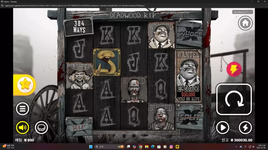This screenshot has height=150, width=268.
Task: Open Task View on taskbar
Action: pos(128,147)
